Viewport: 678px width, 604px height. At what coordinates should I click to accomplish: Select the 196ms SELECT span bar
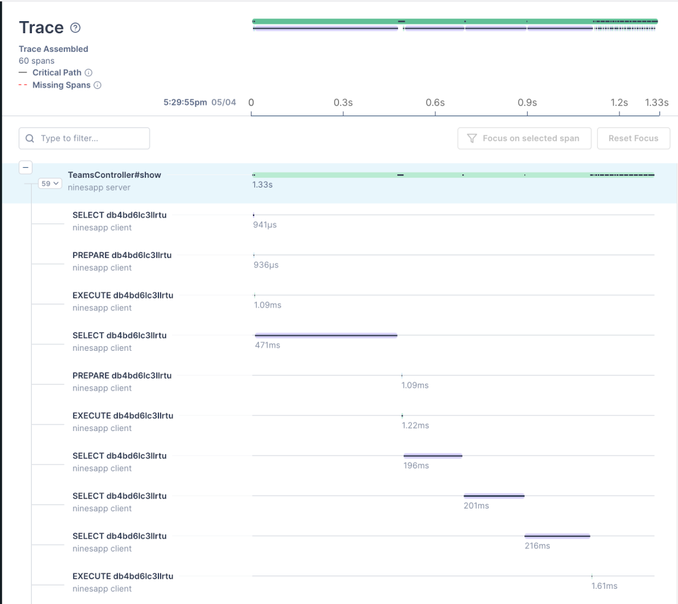[x=432, y=455]
